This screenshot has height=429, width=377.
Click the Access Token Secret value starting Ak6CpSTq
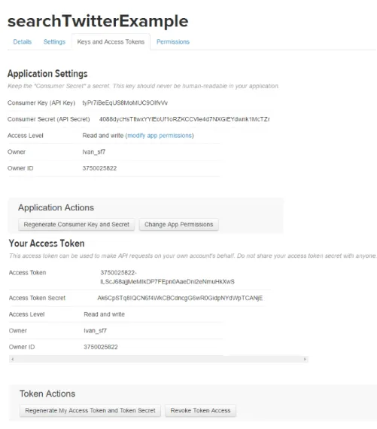click(180, 298)
